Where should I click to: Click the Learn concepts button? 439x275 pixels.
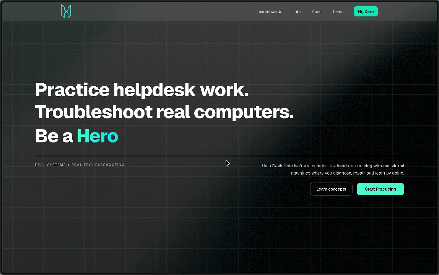pos(331,189)
